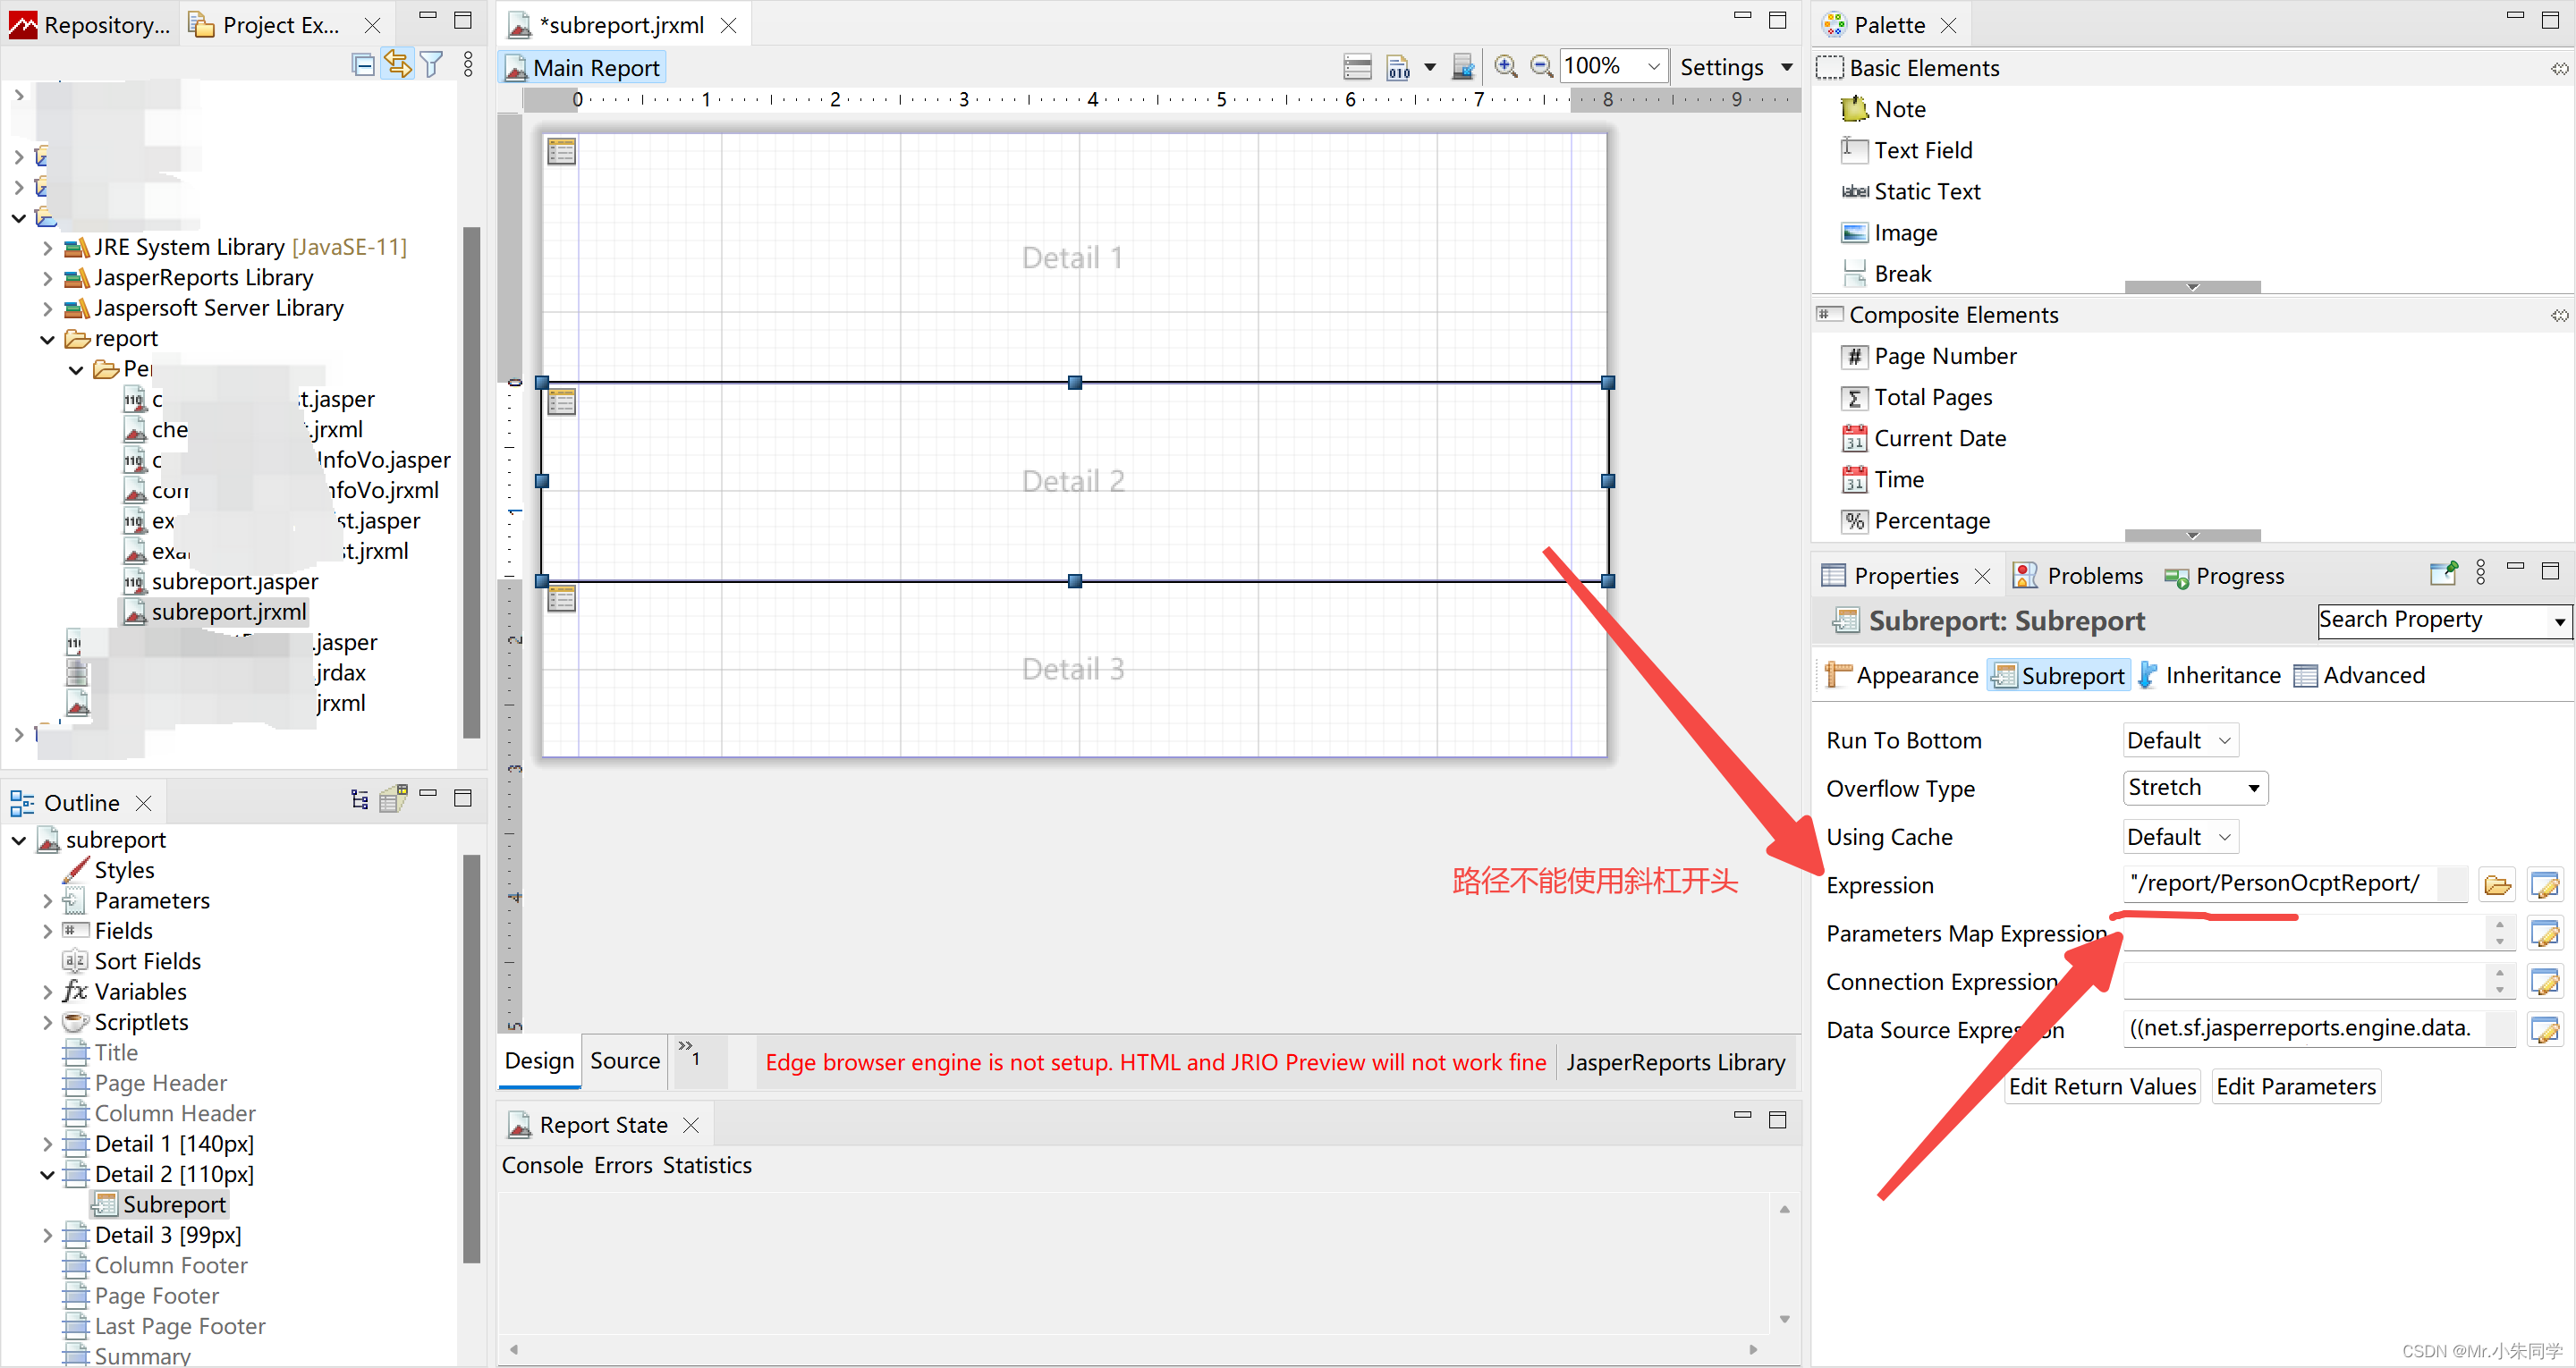The height and width of the screenshot is (1368, 2576).
Task: Click the Edit Return Values button
Action: pyautogui.click(x=2101, y=1086)
